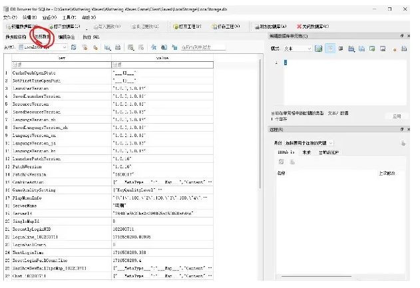This screenshot has width=420, height=288.
Task: Select the PlayMenuInfo key cell
Action: (x=62, y=198)
